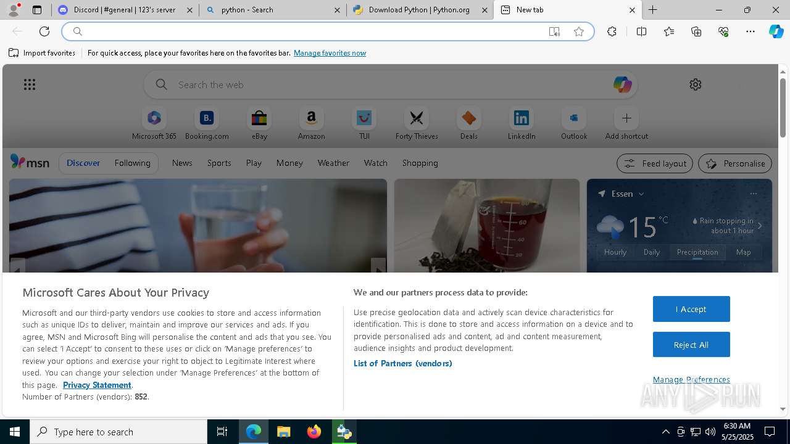Toggle the split screen icon
Screen dimensions: 790x444
click(641, 31)
